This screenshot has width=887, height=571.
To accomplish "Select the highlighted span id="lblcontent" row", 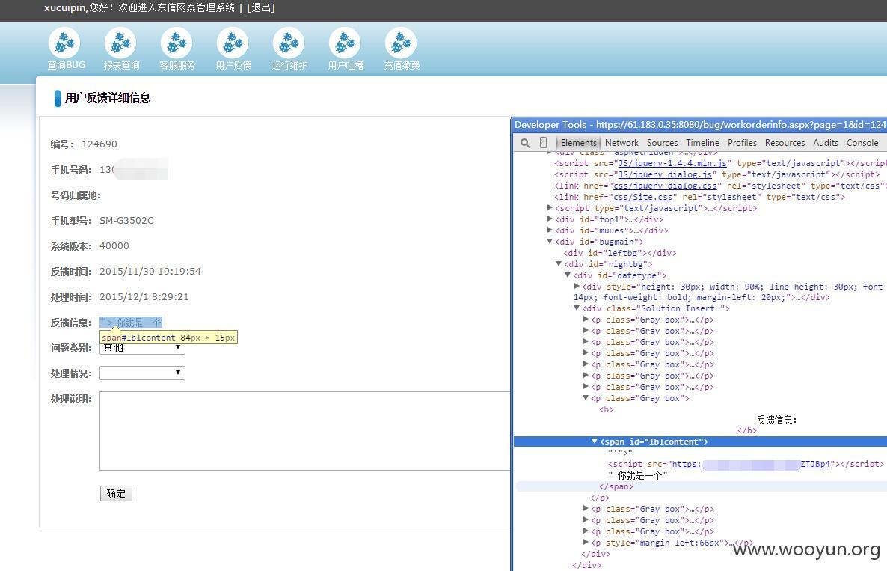I will coord(700,442).
